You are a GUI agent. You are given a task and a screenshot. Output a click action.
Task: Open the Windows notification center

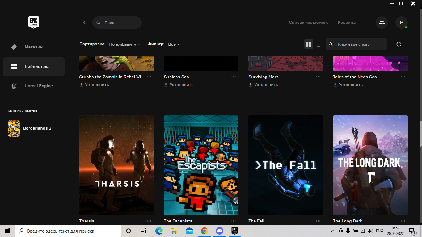tap(412, 231)
